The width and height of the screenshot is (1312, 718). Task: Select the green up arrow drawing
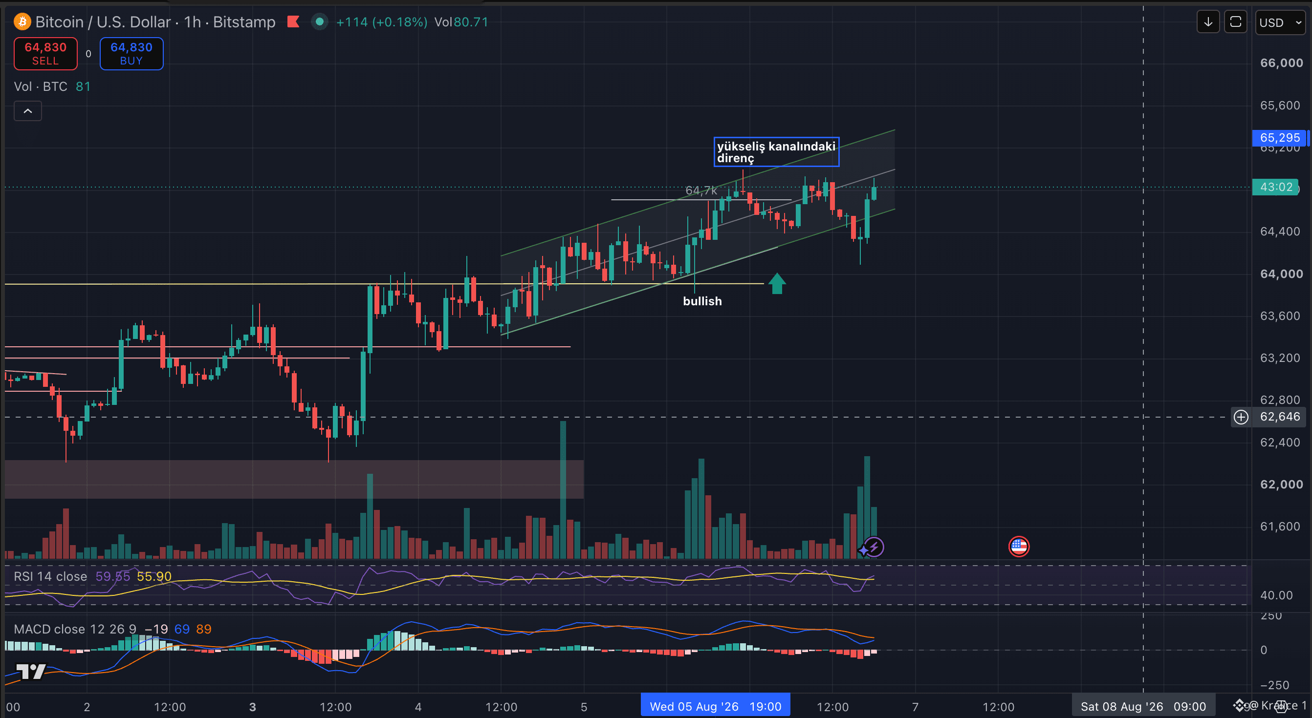tap(777, 283)
